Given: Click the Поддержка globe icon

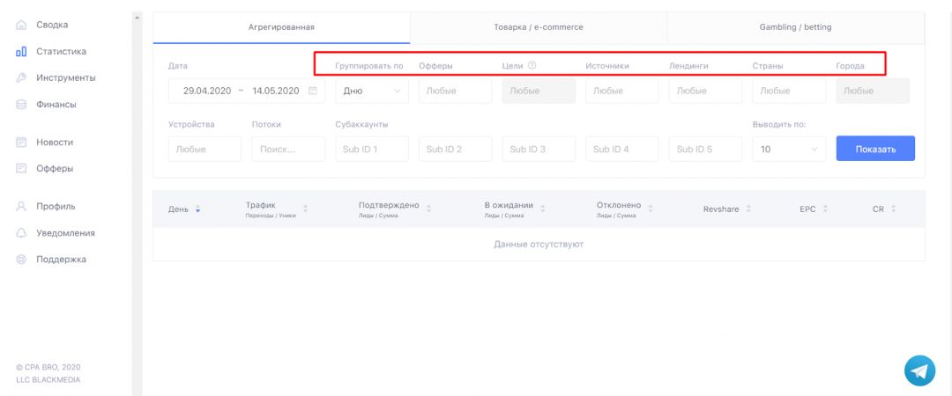Looking at the screenshot, I should pos(21,259).
